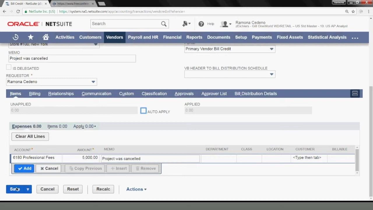The width and height of the screenshot is (373, 210).
Task: Click the Reset button
Action: [x=73, y=189]
